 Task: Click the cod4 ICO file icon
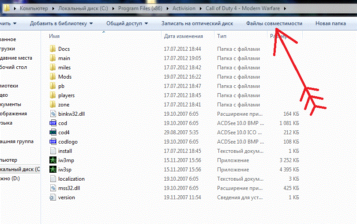pos(53,133)
